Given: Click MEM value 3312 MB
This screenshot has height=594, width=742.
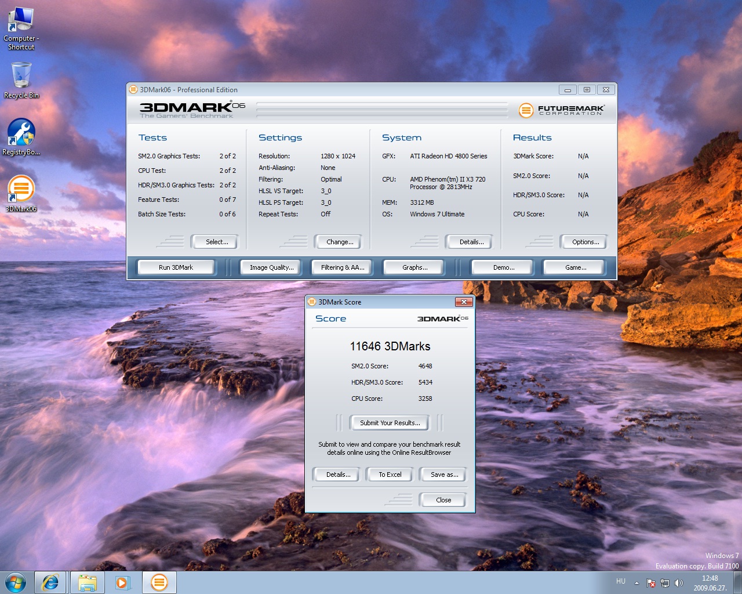Looking at the screenshot, I should click(x=421, y=202).
